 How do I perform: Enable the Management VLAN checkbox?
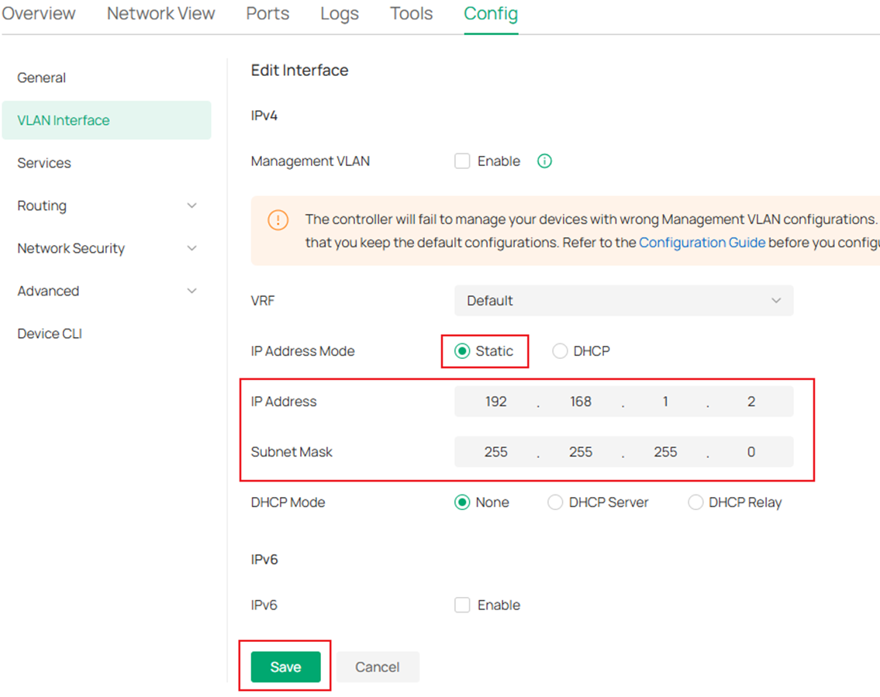(x=461, y=160)
